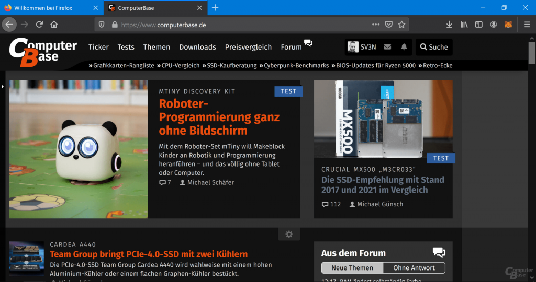The width and height of the screenshot is (536, 282).
Task: Switch to Willkommen bei Firefox tab
Action: coord(52,8)
